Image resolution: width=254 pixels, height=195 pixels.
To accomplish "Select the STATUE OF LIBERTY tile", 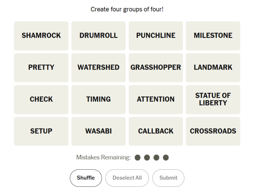I will coord(213,99).
